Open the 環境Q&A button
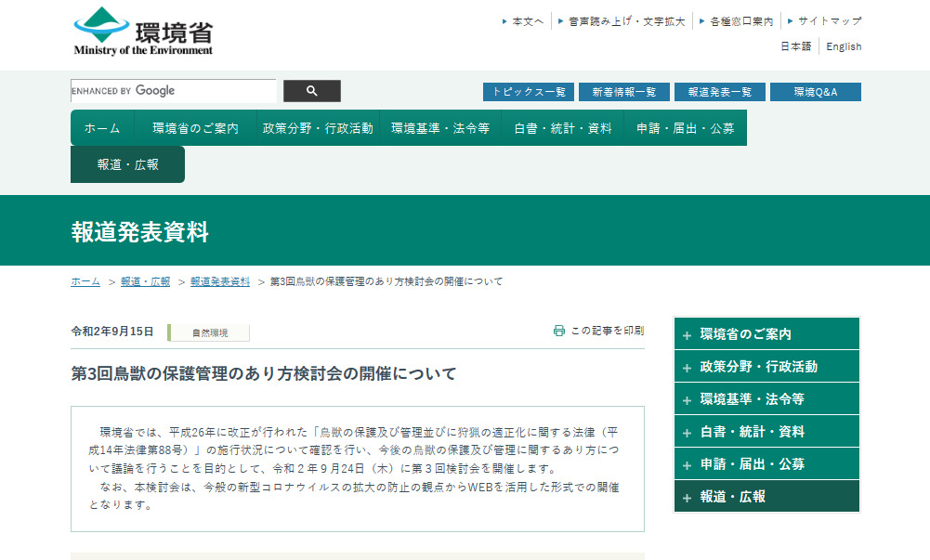The image size is (930, 560). (x=815, y=92)
